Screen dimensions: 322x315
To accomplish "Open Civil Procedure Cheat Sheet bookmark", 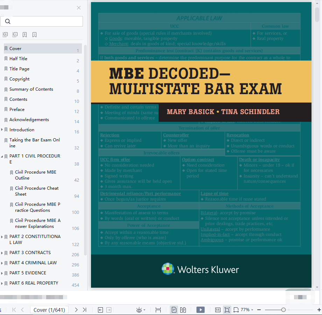I will click(37, 191).
